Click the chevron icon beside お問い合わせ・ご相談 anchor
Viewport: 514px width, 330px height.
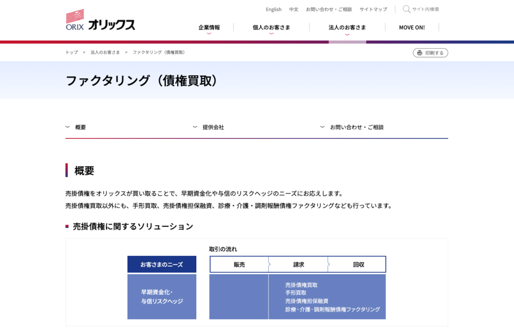click(322, 127)
